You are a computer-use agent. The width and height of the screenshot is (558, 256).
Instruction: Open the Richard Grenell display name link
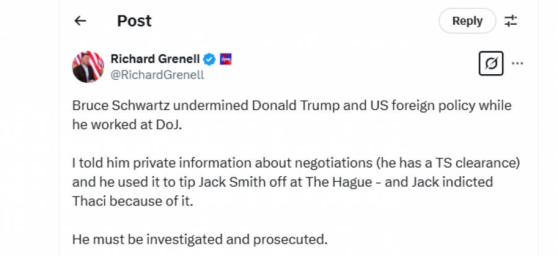click(x=155, y=59)
